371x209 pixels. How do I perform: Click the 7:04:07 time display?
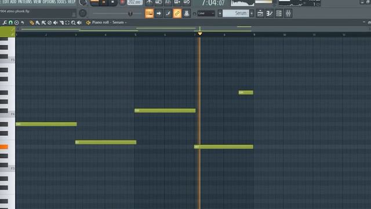click(213, 3)
